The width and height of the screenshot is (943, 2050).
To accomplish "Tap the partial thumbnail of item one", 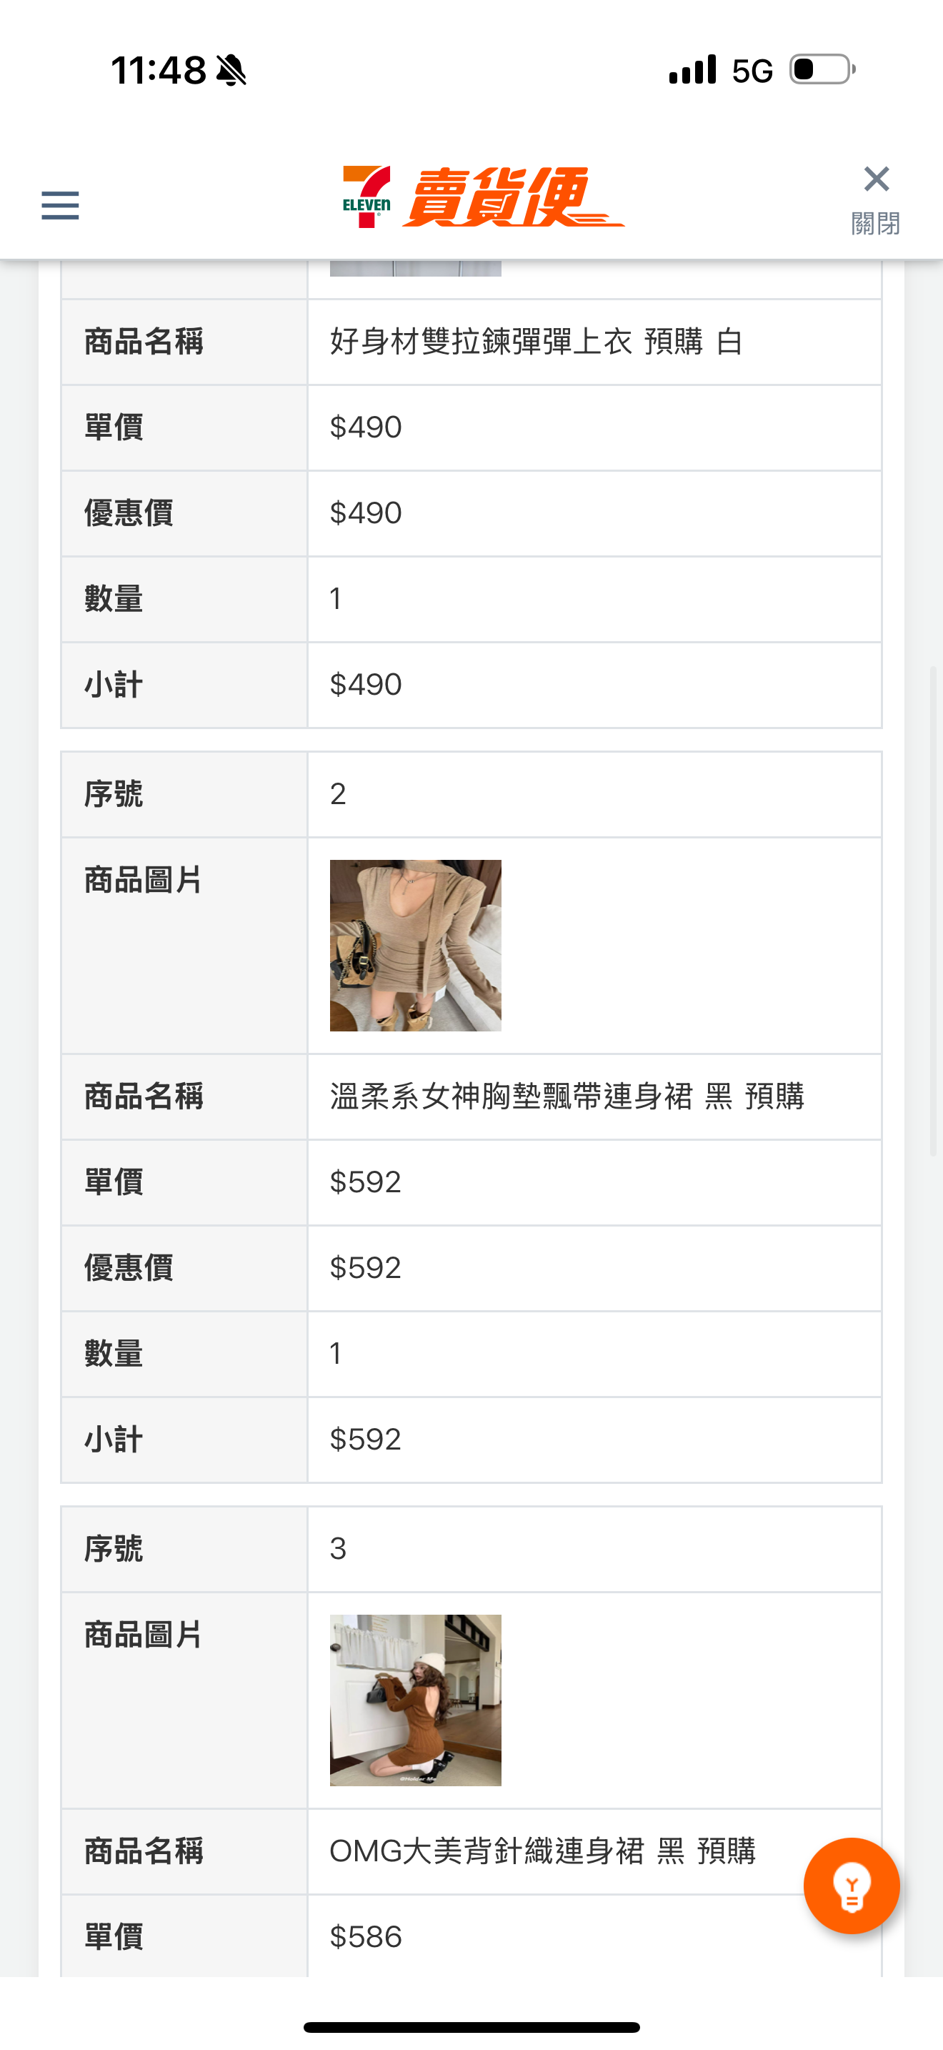I will click(416, 268).
